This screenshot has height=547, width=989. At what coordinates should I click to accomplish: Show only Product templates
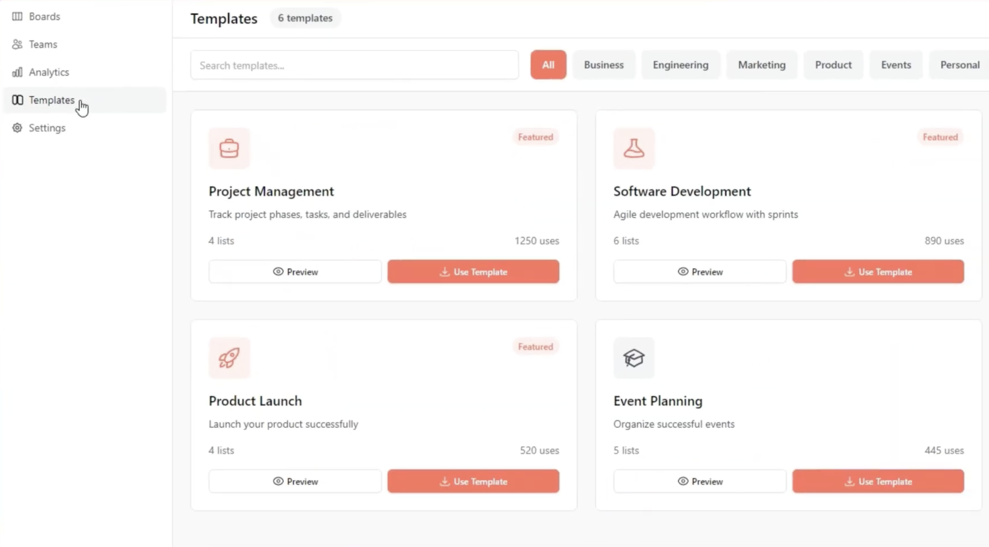coord(833,65)
